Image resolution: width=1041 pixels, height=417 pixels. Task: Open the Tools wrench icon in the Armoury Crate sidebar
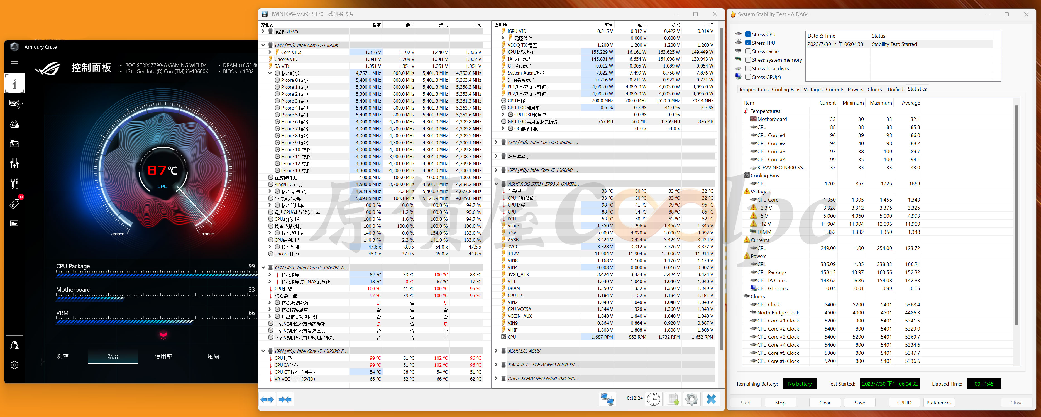coord(14,183)
